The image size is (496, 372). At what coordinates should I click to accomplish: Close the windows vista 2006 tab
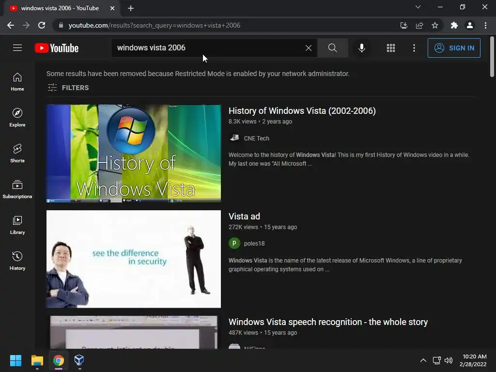112,8
